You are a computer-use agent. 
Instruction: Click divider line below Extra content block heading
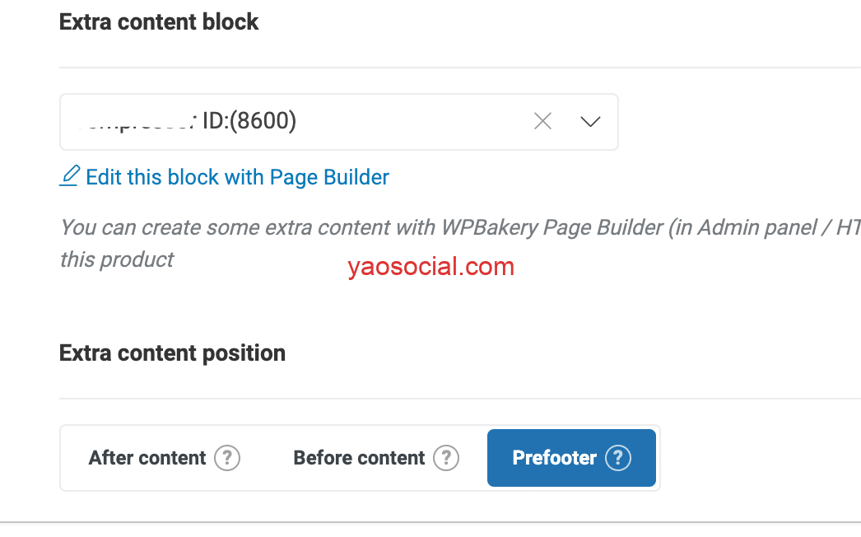click(x=412, y=68)
